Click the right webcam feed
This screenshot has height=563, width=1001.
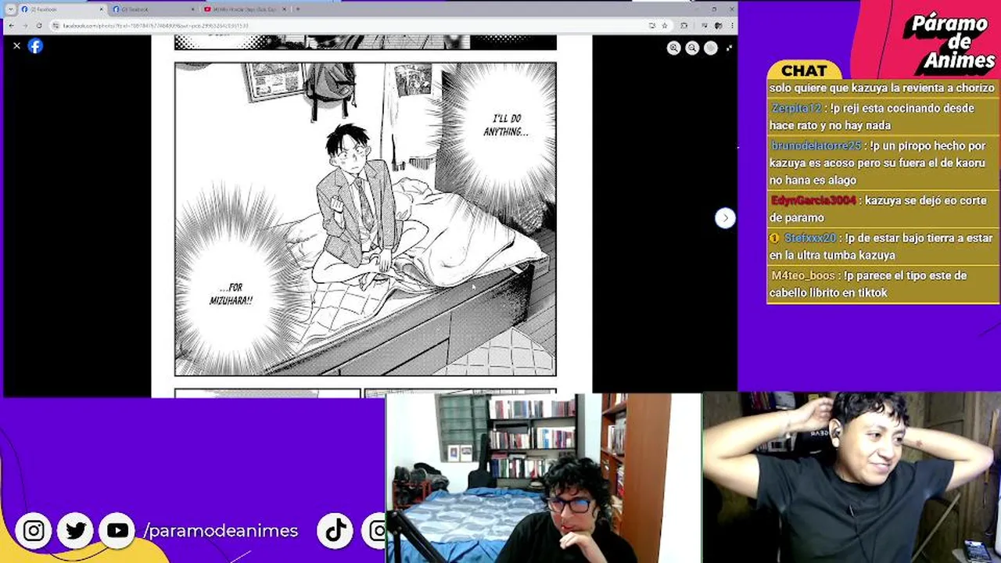pos(852,478)
